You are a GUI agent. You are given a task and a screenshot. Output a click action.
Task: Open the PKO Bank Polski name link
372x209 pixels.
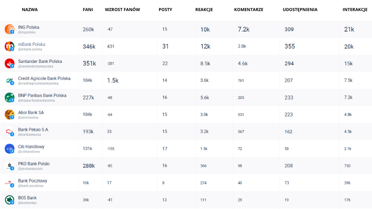tap(34, 164)
